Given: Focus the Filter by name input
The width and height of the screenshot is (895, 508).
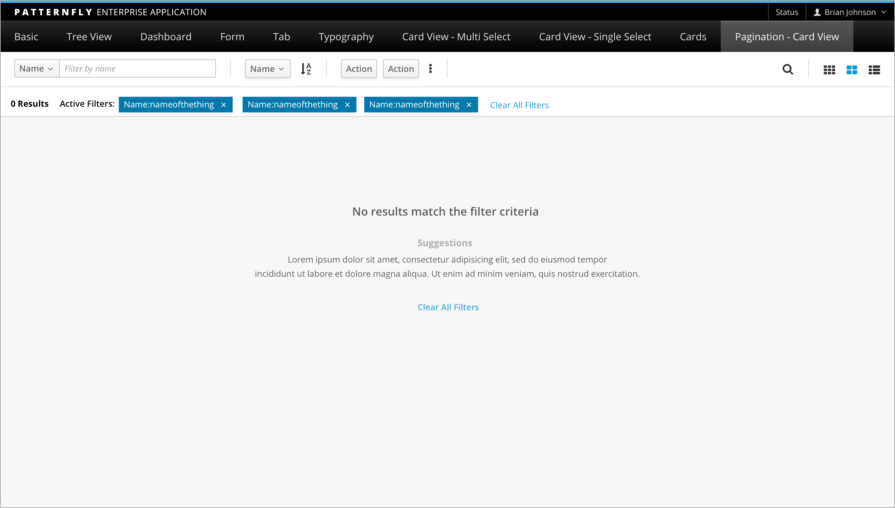Looking at the screenshot, I should 137,69.
